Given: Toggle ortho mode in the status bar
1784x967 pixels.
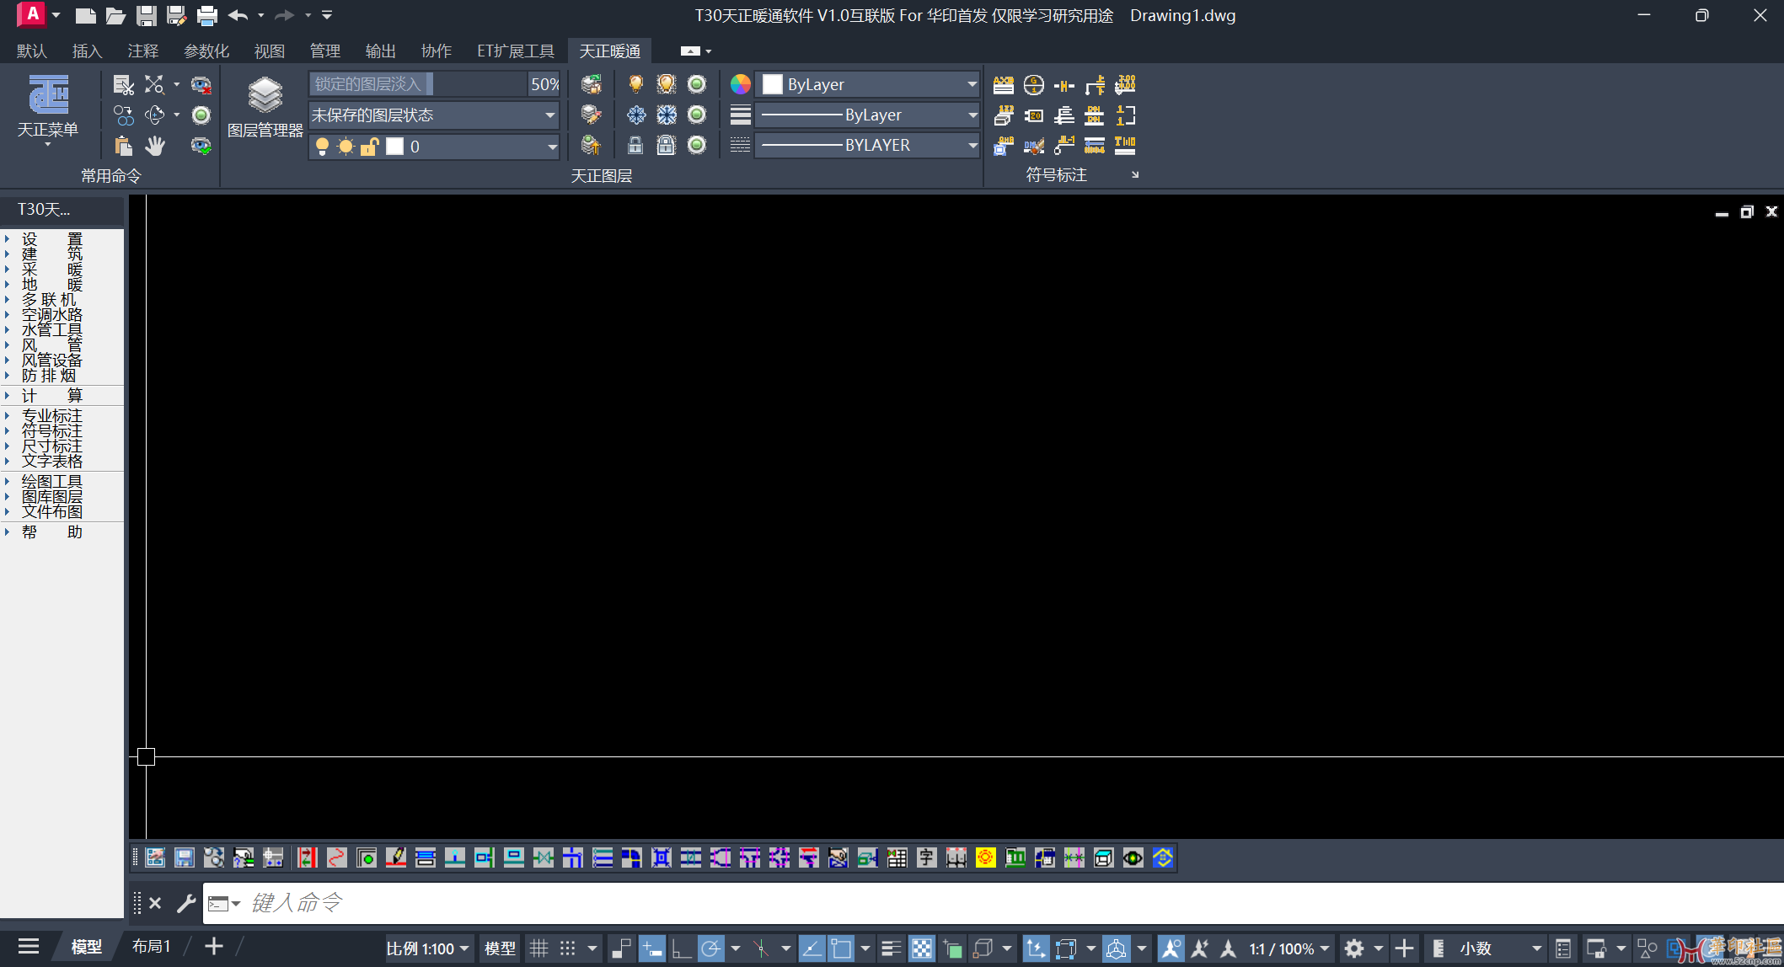Looking at the screenshot, I should 681,948.
